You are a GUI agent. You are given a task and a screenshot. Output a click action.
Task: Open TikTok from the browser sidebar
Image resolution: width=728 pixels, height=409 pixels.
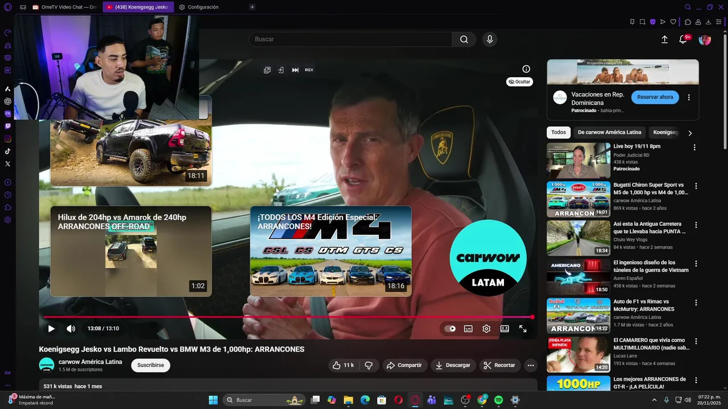(7, 151)
